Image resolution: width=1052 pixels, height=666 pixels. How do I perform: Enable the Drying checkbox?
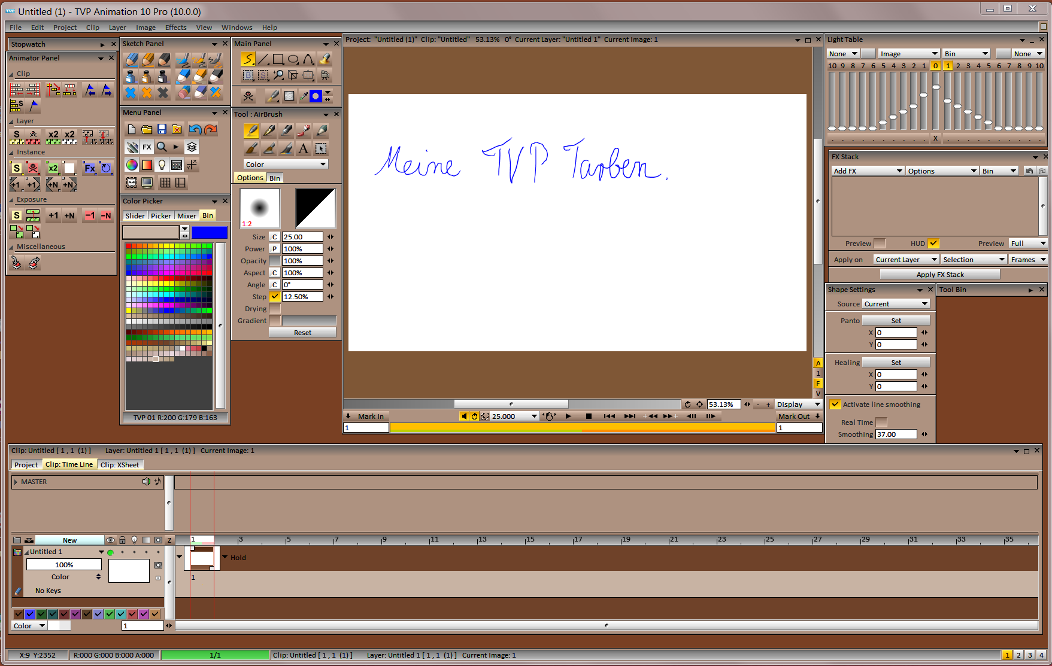[x=275, y=309]
